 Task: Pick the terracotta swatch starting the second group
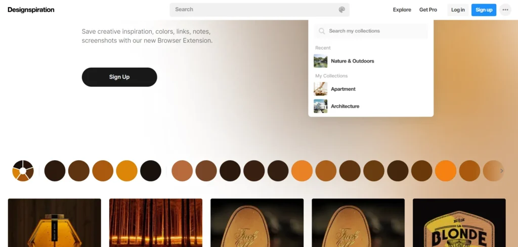coord(182,171)
